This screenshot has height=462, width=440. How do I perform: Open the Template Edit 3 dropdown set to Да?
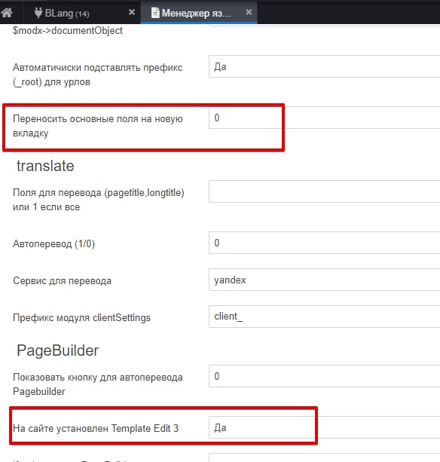(324, 427)
